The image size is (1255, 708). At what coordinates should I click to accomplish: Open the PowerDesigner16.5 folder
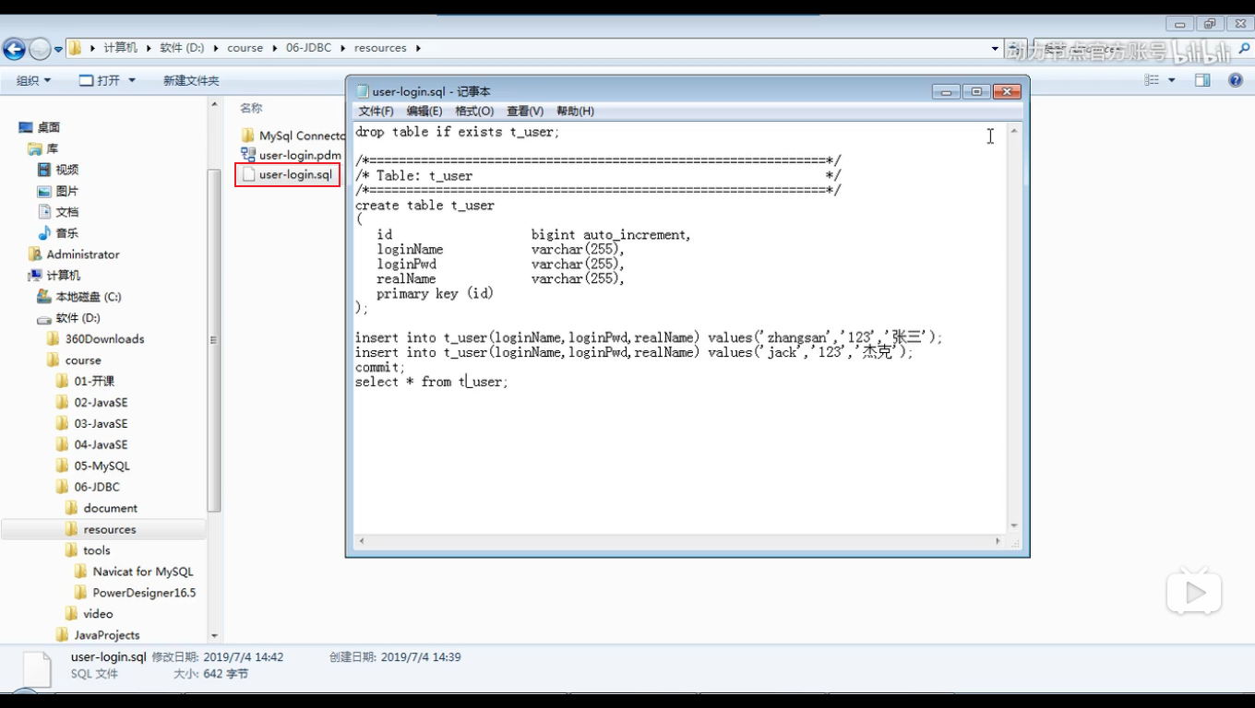136,593
